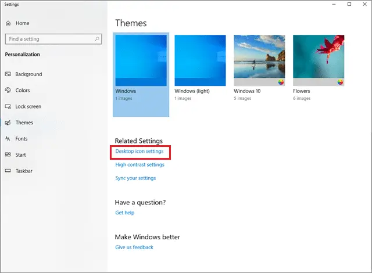Go to Background settings
The width and height of the screenshot is (372, 273).
click(x=28, y=74)
